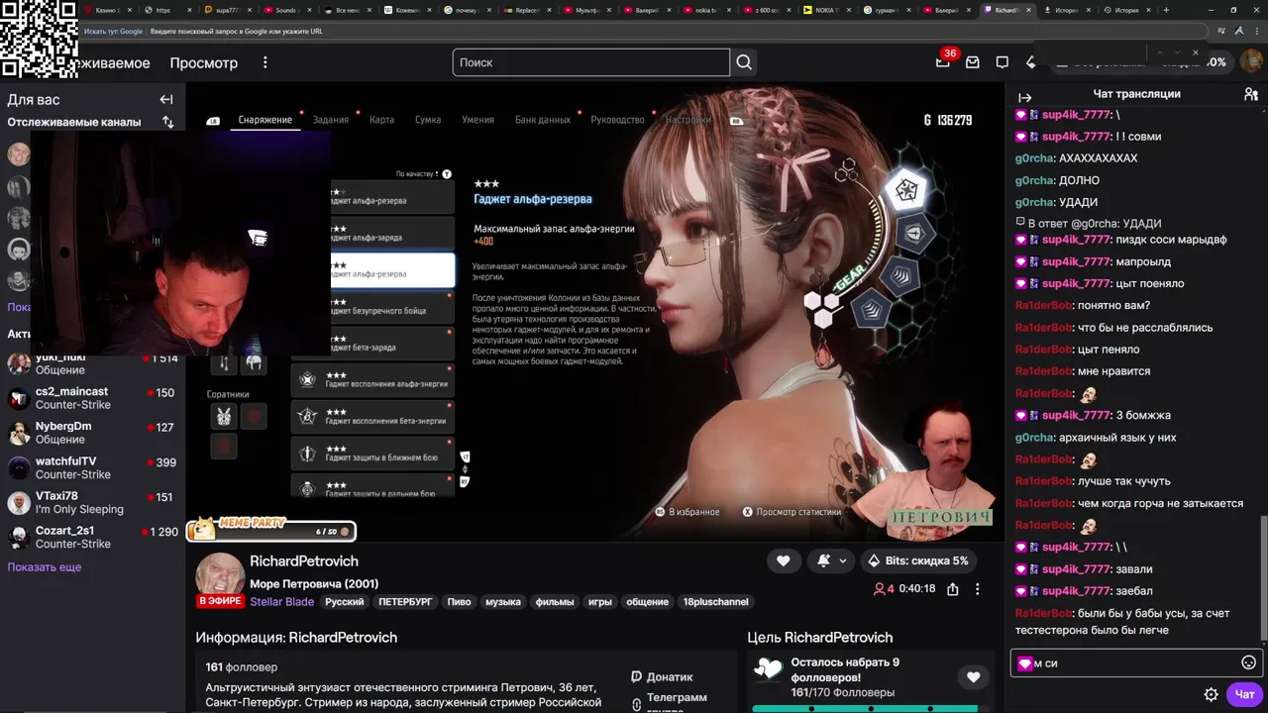Click the Снаряжение game tab
The width and height of the screenshot is (1268, 713).
264,120
